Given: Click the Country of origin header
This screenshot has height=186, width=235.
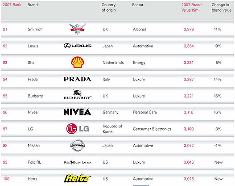Looking at the screenshot, I should point(109,7).
